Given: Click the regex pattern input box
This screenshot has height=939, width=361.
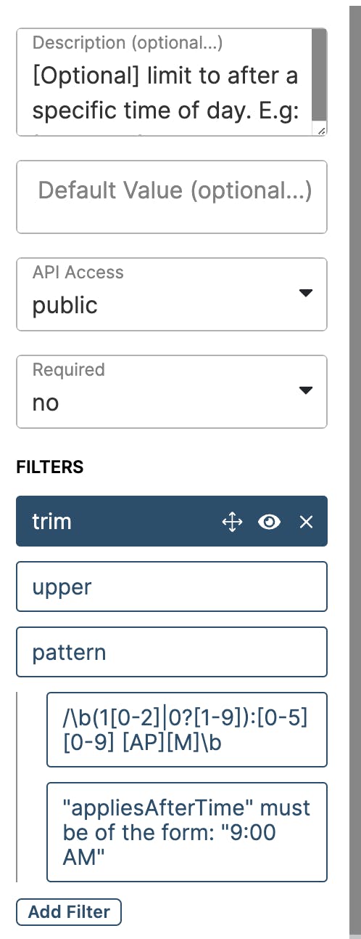Looking at the screenshot, I should [x=187, y=730].
